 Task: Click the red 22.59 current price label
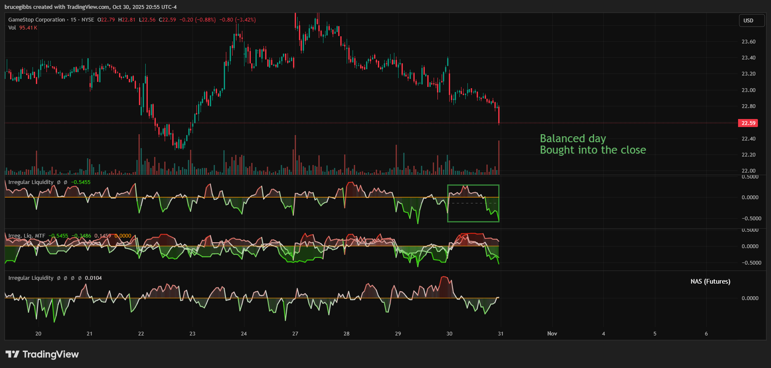click(748, 123)
